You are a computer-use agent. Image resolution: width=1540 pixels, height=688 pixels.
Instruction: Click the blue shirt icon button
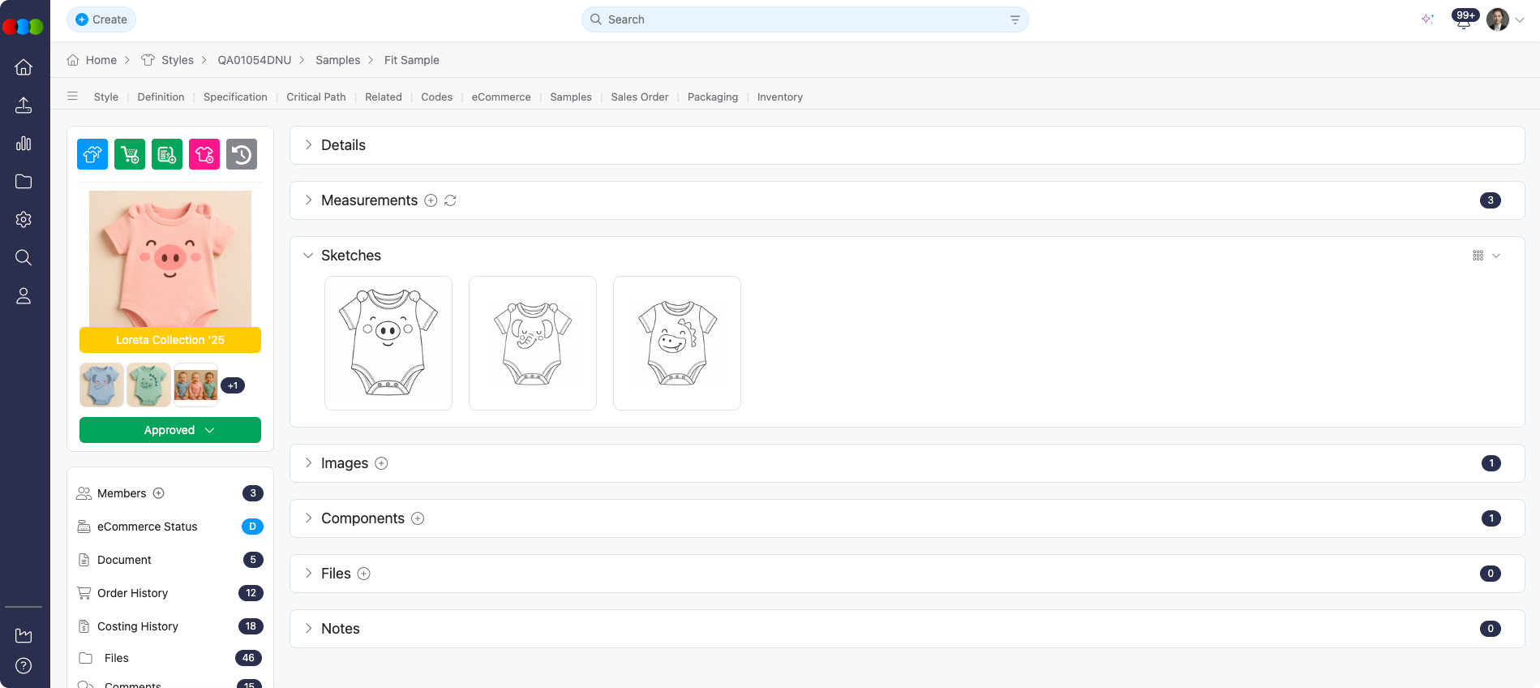[92, 154]
